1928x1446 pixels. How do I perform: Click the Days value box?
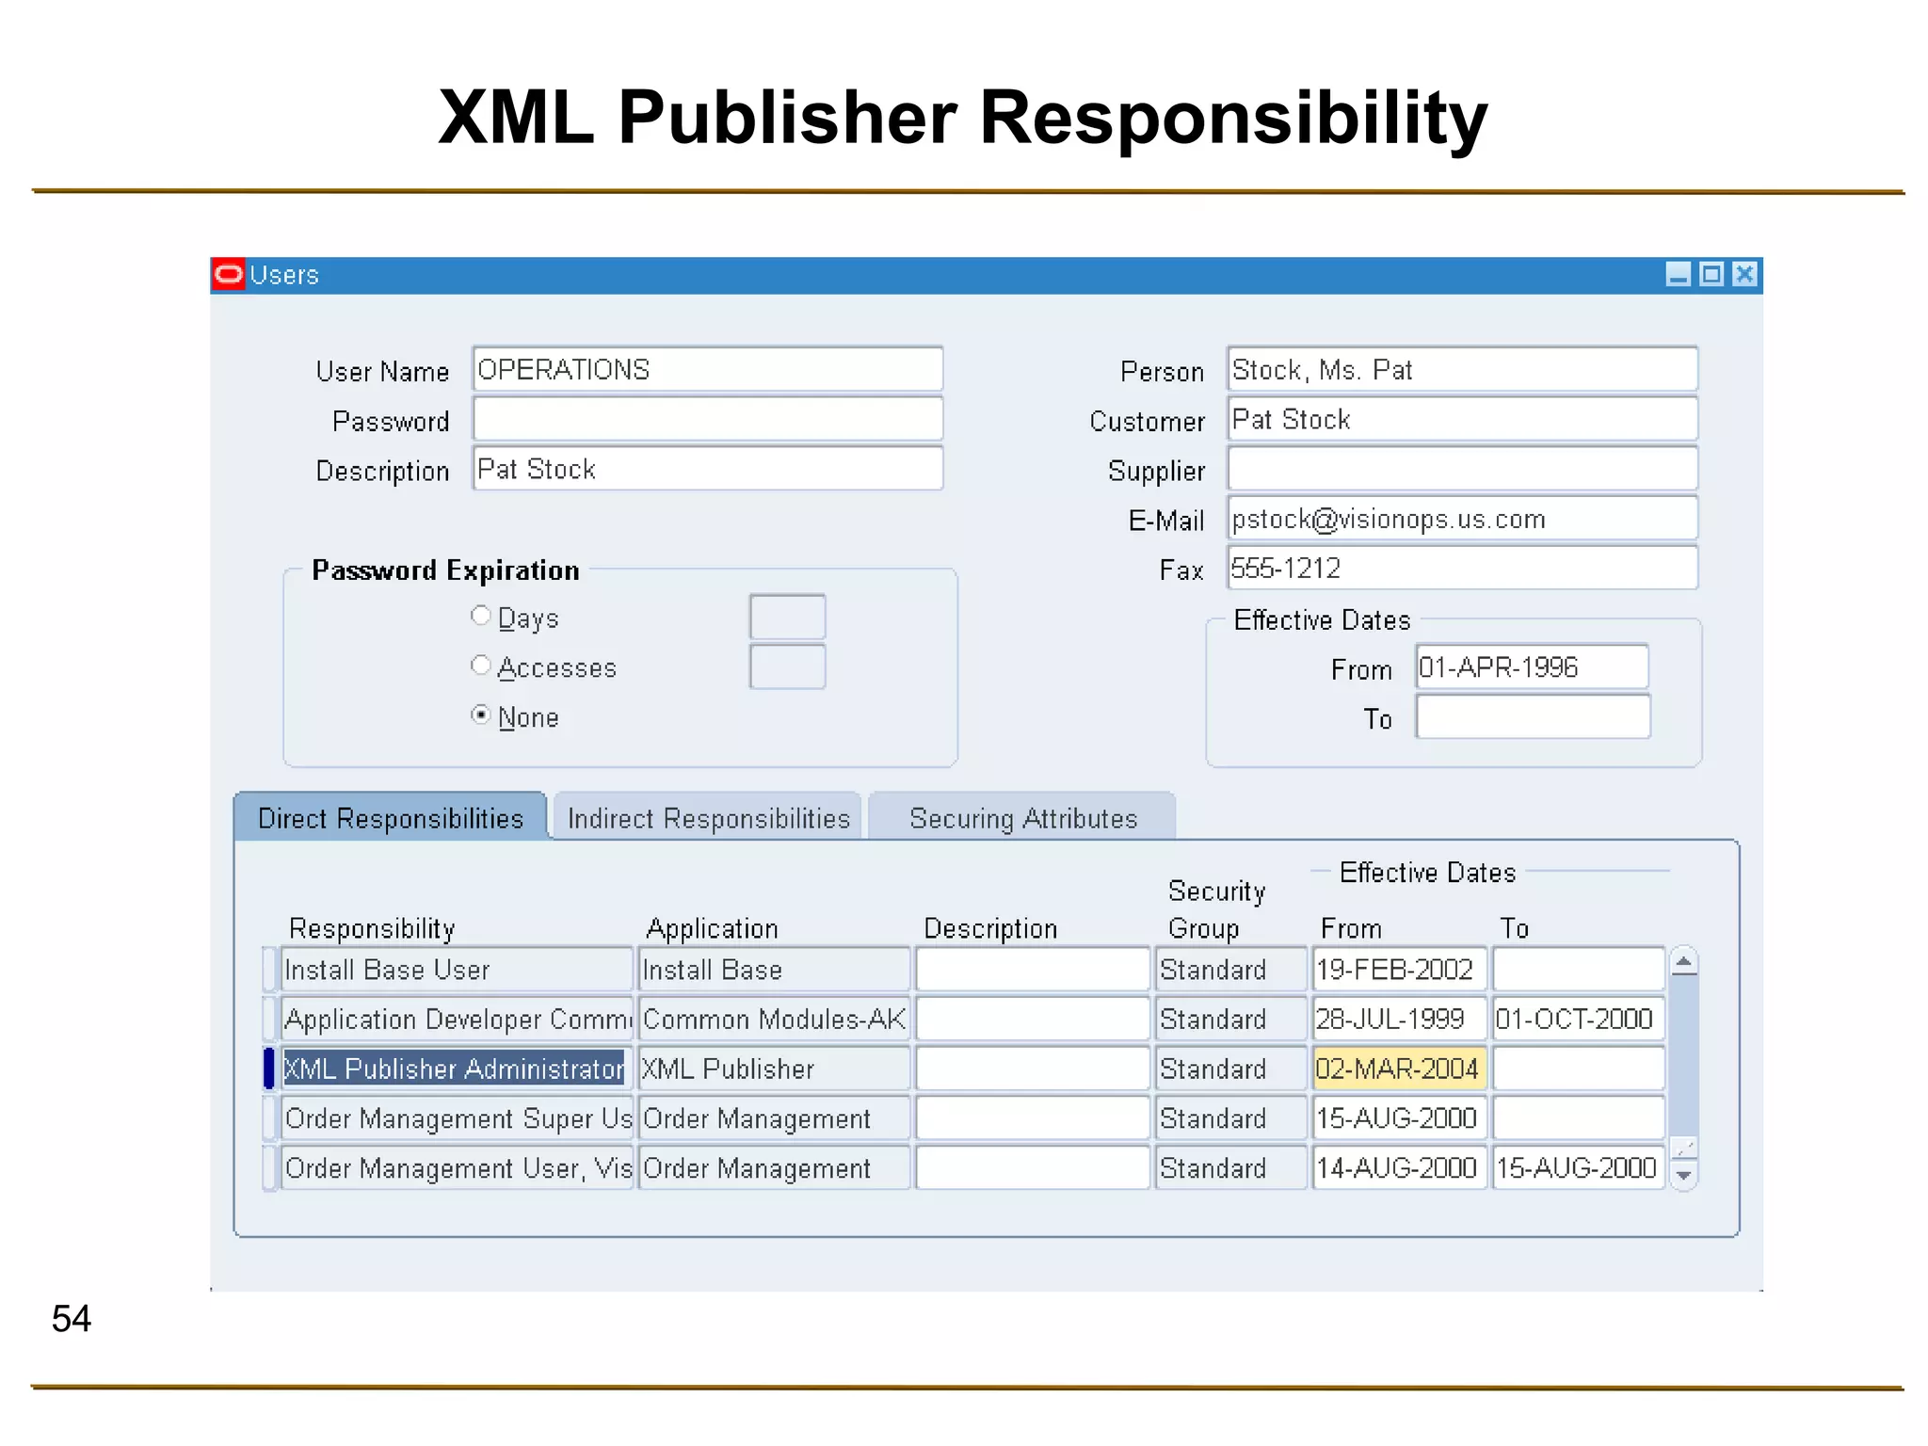click(788, 618)
